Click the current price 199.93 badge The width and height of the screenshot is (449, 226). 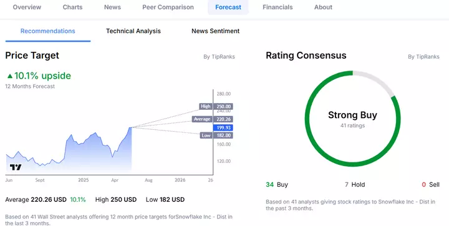point(223,127)
